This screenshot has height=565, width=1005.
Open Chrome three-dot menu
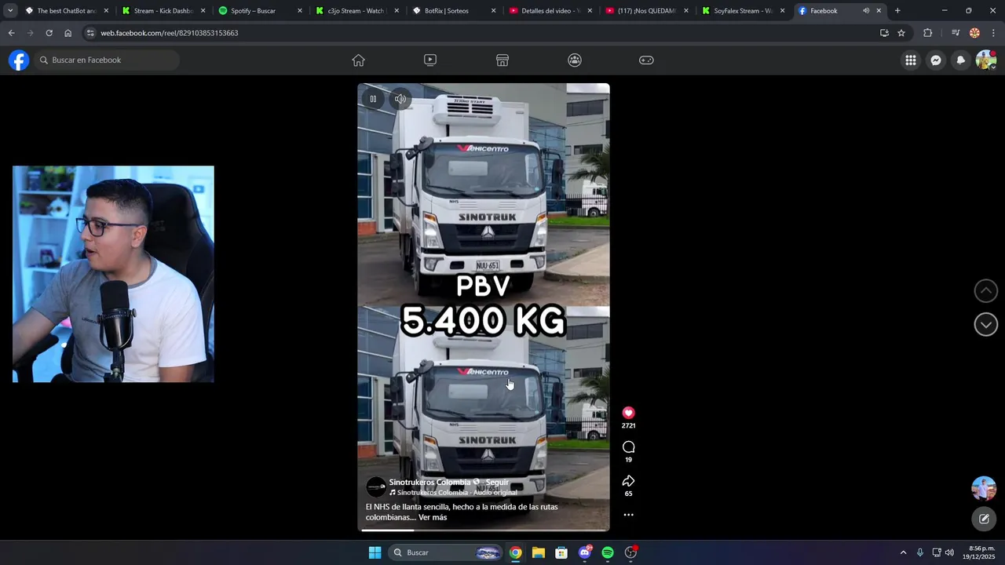(x=993, y=33)
